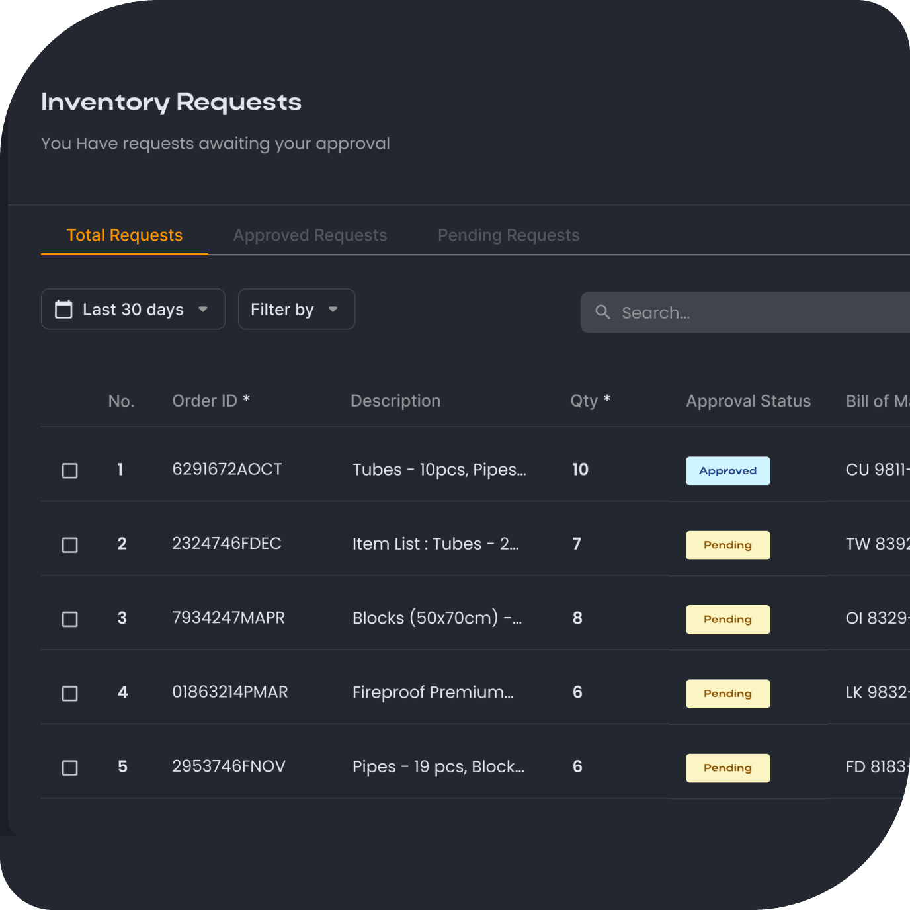This screenshot has width=910, height=910.
Task: Sort by Order ID column header
Action: click(211, 401)
